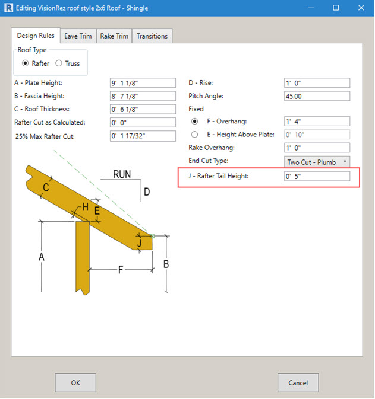Choose the F - Overhang fixed option

195,121
